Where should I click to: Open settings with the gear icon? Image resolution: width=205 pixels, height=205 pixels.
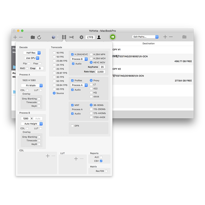pos(81,37)
